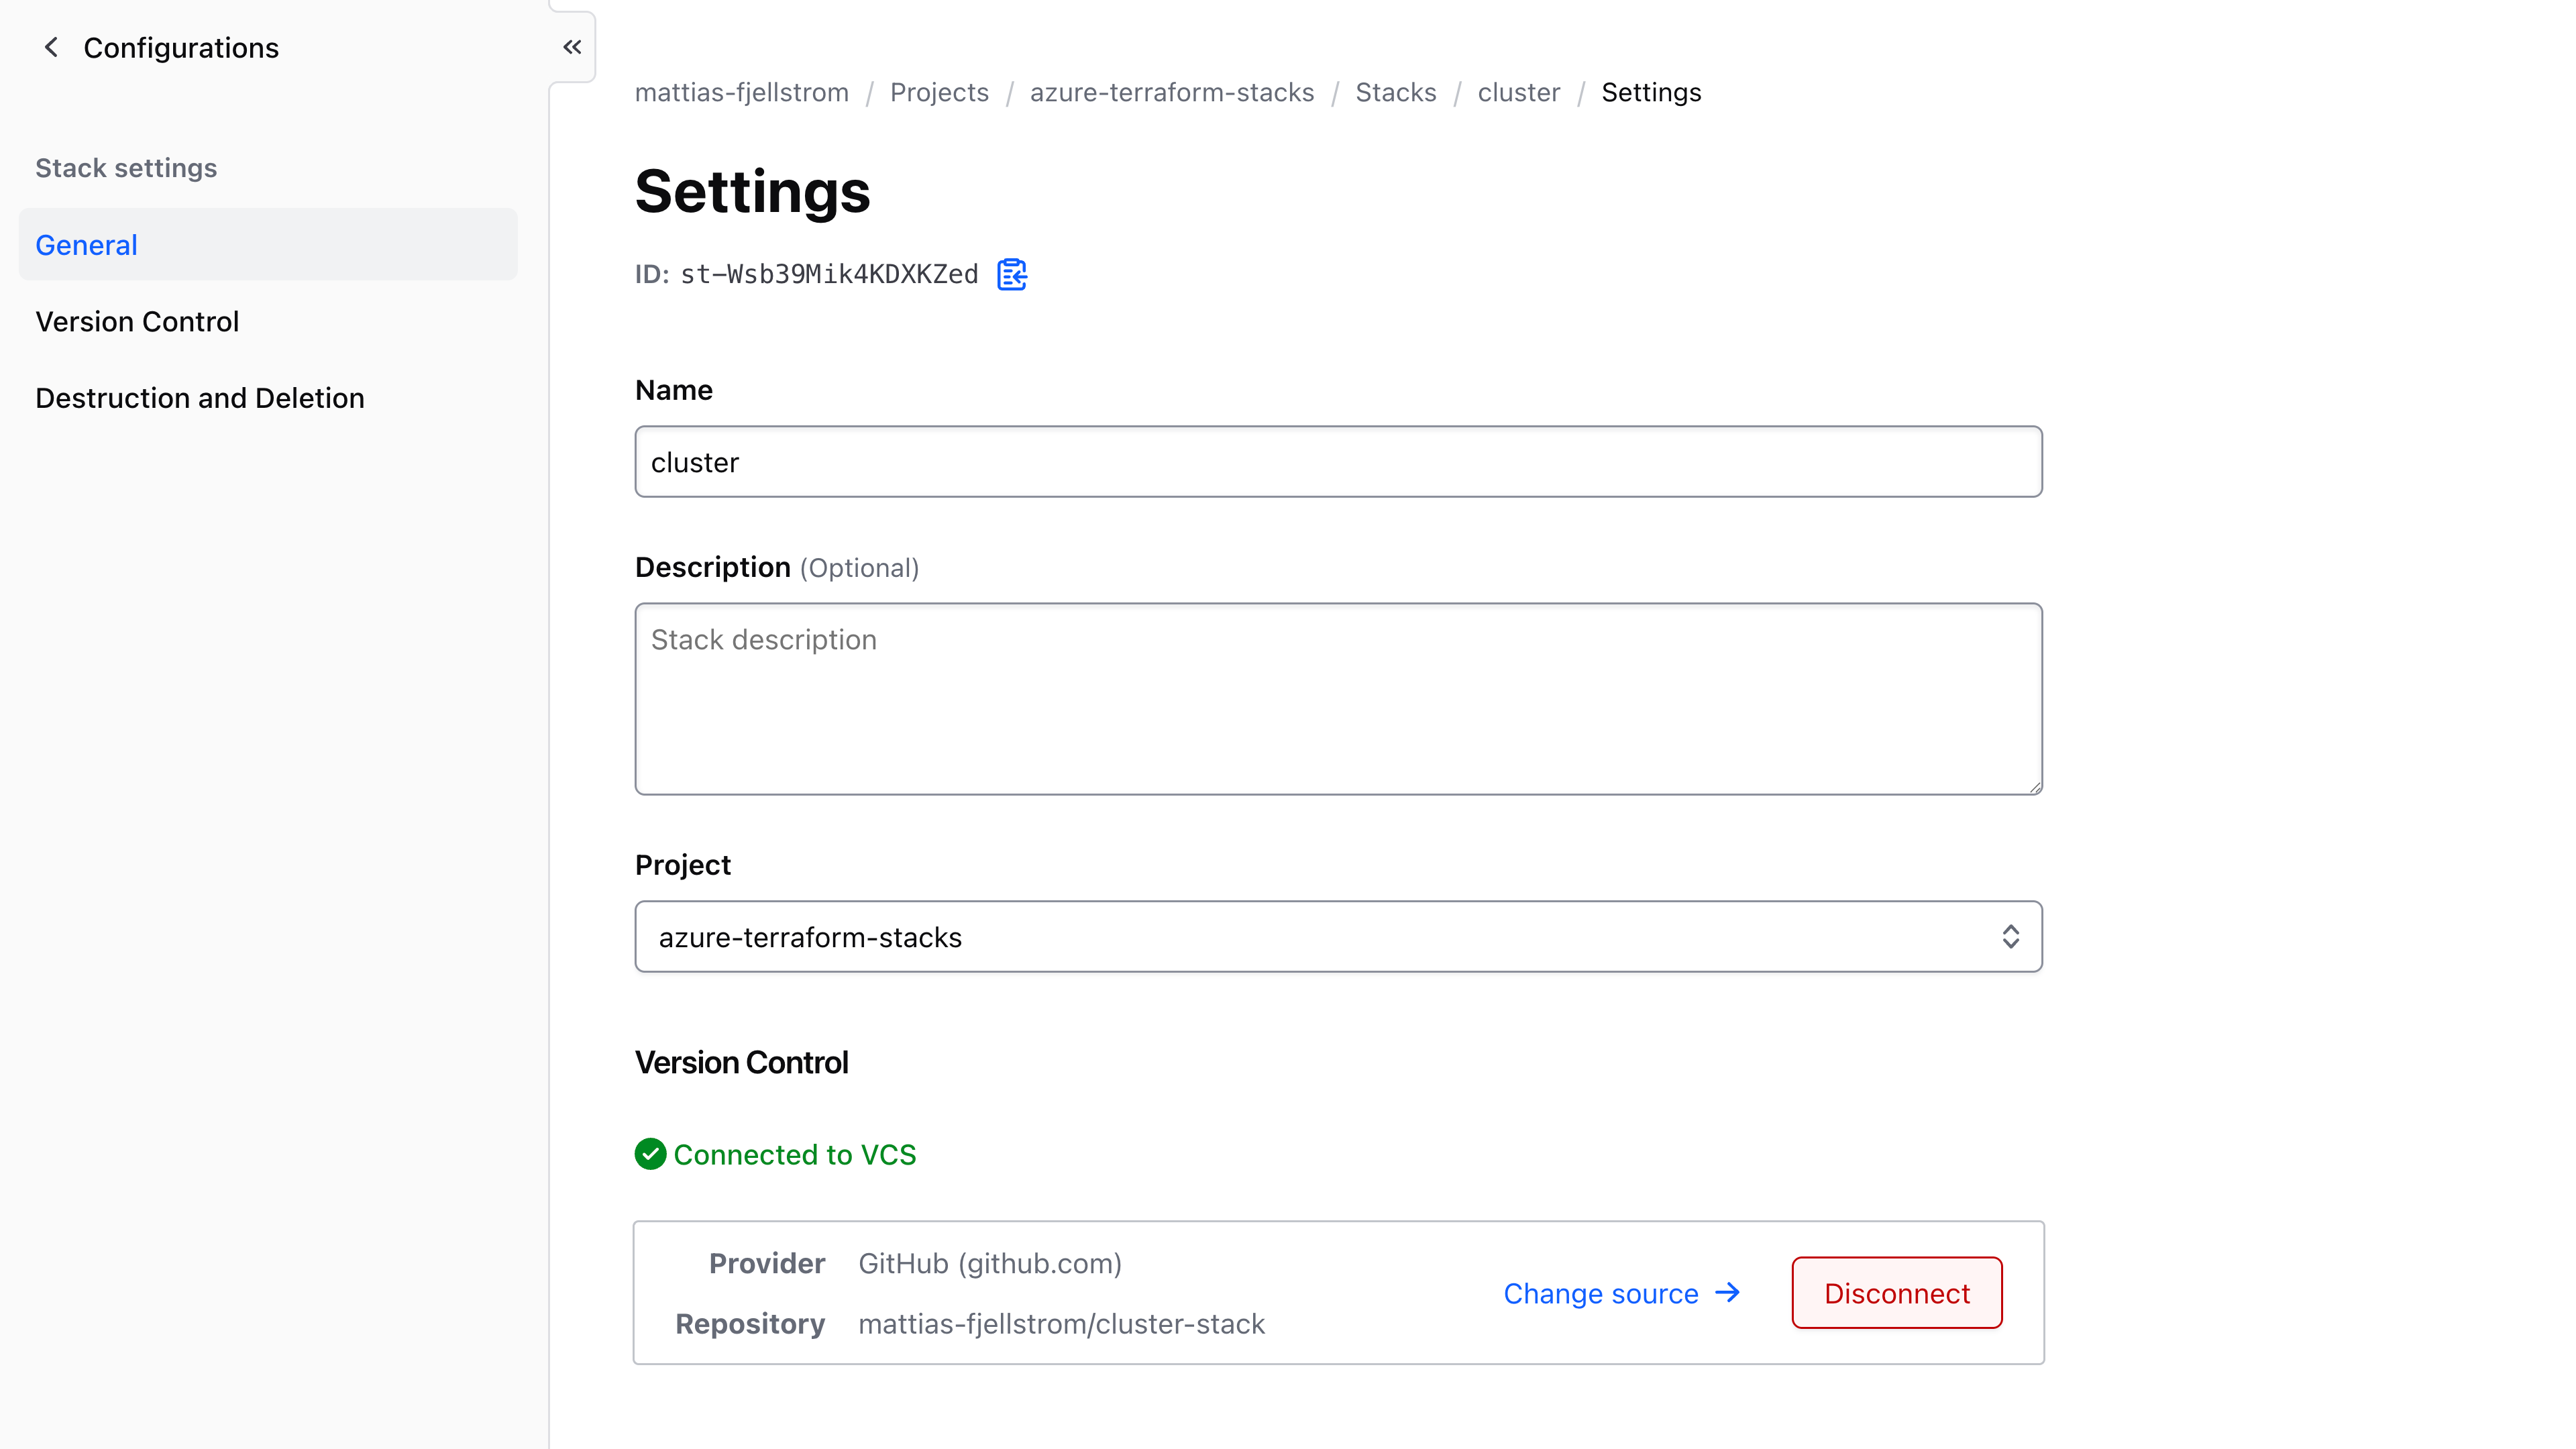This screenshot has height=1449, width=2576.
Task: Select Version Control in the sidebar
Action: pos(137,321)
